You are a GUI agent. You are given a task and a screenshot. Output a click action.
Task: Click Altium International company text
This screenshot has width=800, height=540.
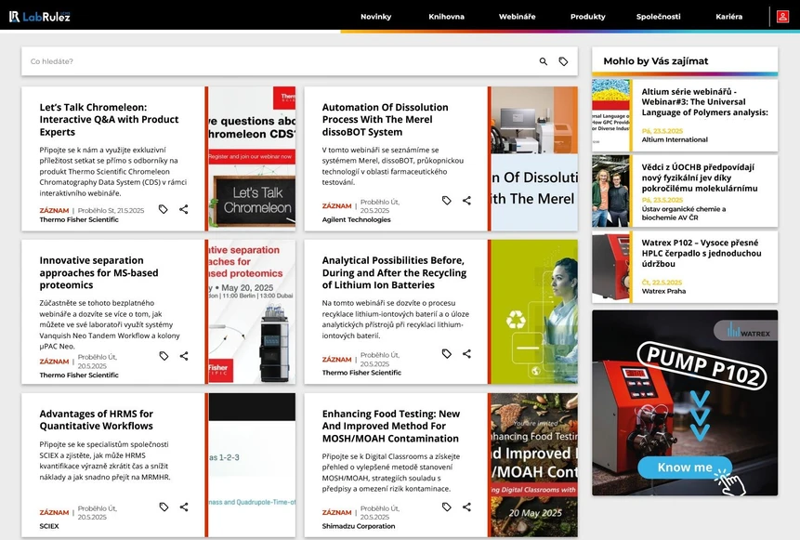pos(675,139)
